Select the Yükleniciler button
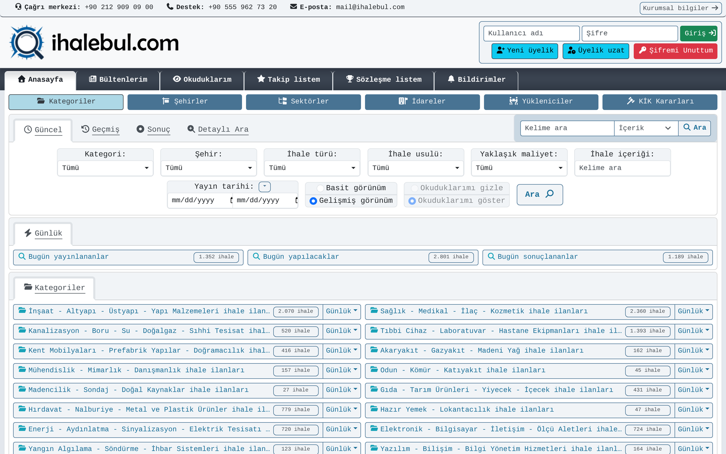 tap(541, 102)
